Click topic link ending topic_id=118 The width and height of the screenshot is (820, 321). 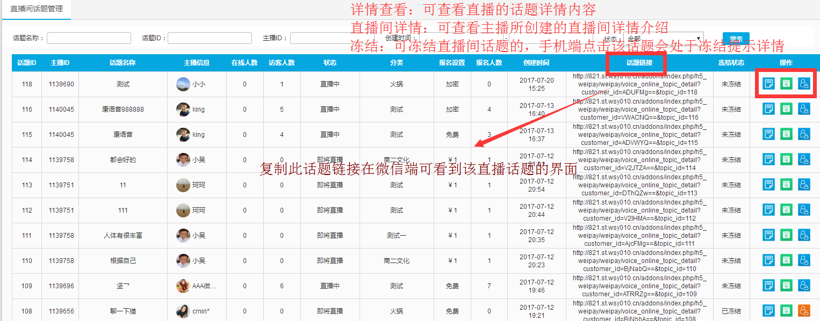click(639, 84)
